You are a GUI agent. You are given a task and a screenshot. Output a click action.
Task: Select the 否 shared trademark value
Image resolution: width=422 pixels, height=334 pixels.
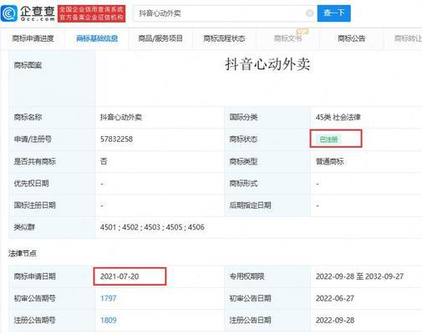click(104, 161)
